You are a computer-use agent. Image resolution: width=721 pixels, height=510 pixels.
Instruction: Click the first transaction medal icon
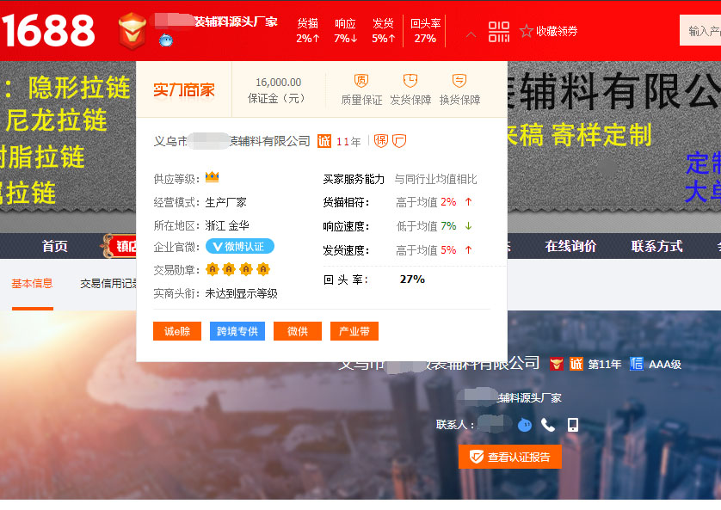[x=212, y=269]
